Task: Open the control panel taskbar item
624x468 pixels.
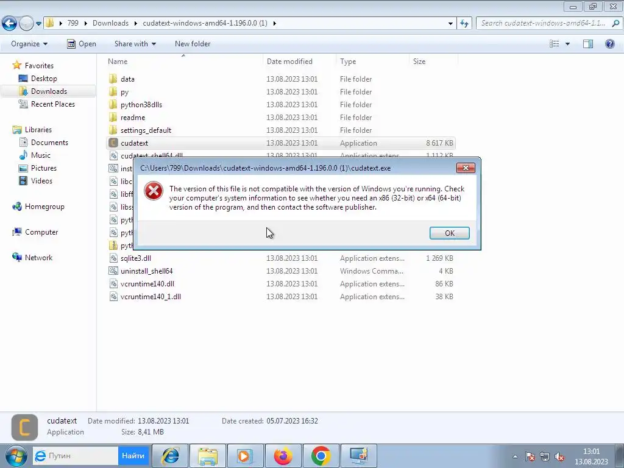Action: (x=358, y=456)
